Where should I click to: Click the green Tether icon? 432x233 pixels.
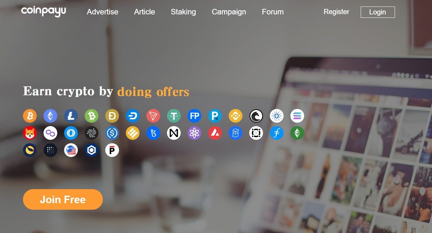pos(174,116)
